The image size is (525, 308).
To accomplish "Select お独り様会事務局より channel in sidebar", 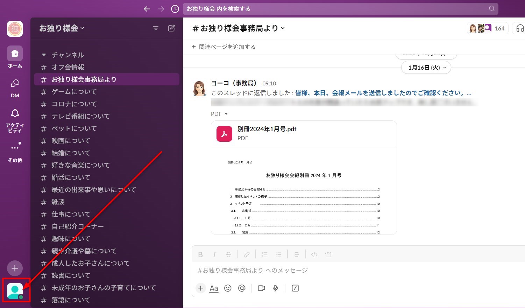I will pos(107,79).
